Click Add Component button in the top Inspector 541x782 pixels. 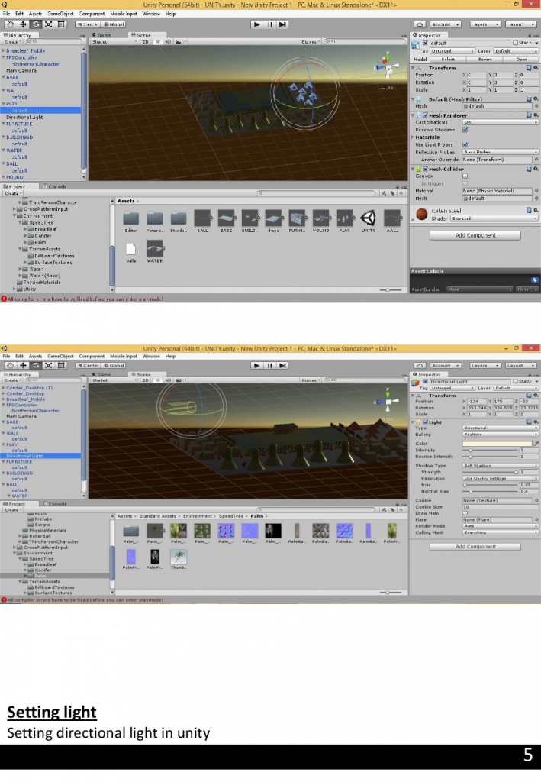[x=476, y=235]
